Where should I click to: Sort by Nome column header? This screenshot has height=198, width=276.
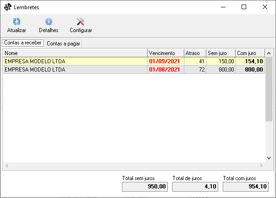(75, 53)
